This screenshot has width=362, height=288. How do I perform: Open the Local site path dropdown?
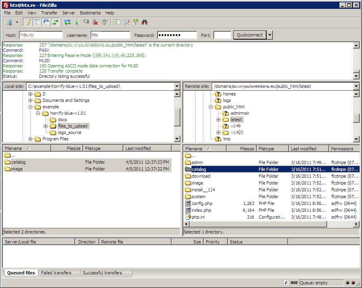click(177, 86)
